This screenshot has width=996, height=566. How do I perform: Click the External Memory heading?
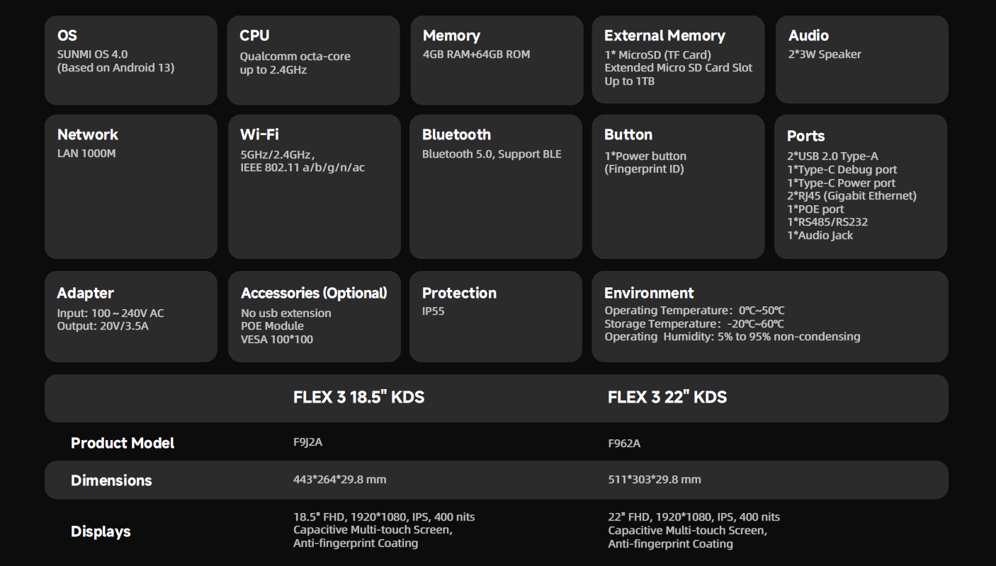tap(664, 35)
